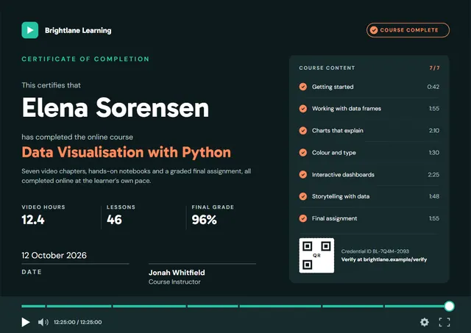Click the date 12 October 2026
Screen dimensions: 471x333
coord(54,255)
